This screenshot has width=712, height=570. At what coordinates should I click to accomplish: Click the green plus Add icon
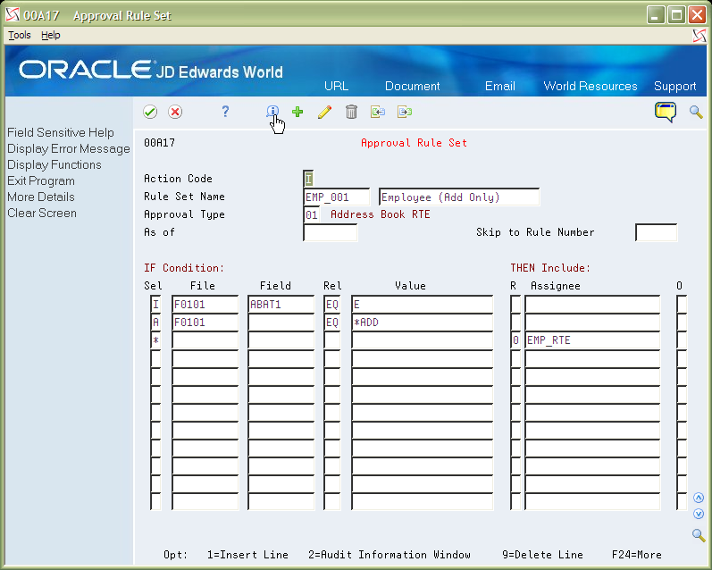[297, 112]
